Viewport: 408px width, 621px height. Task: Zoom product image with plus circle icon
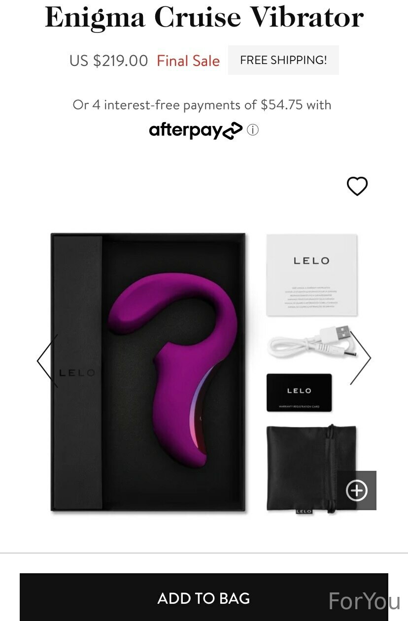point(357,490)
